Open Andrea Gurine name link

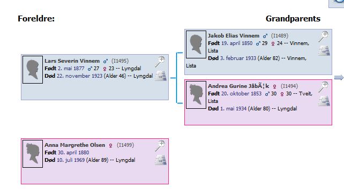coord(238,86)
